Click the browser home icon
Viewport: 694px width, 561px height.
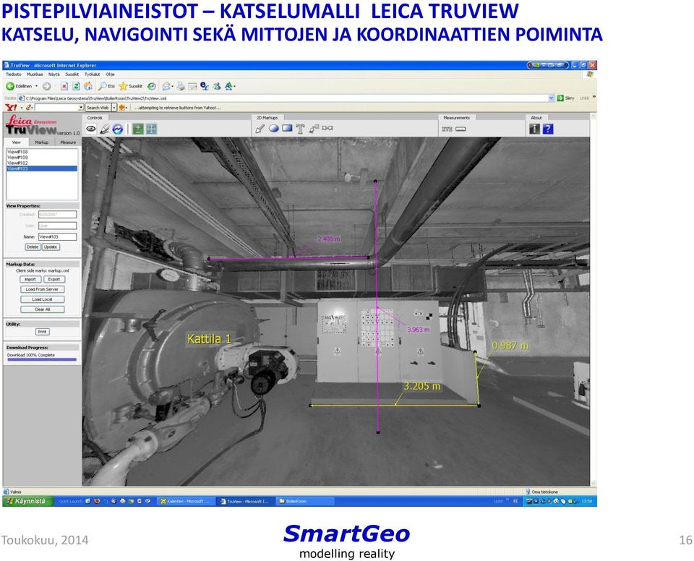click(88, 86)
